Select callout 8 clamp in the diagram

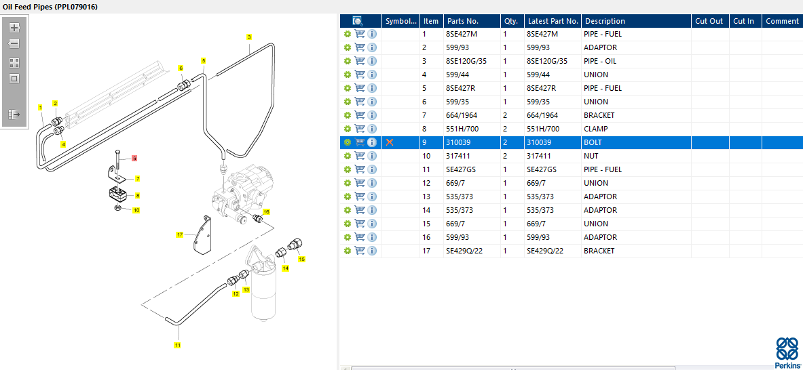(x=137, y=195)
